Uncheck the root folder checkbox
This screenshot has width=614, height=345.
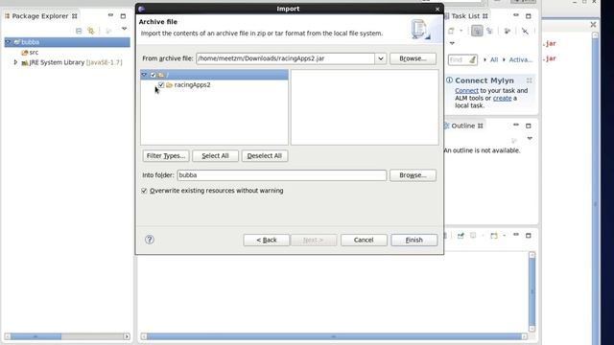[x=153, y=75]
